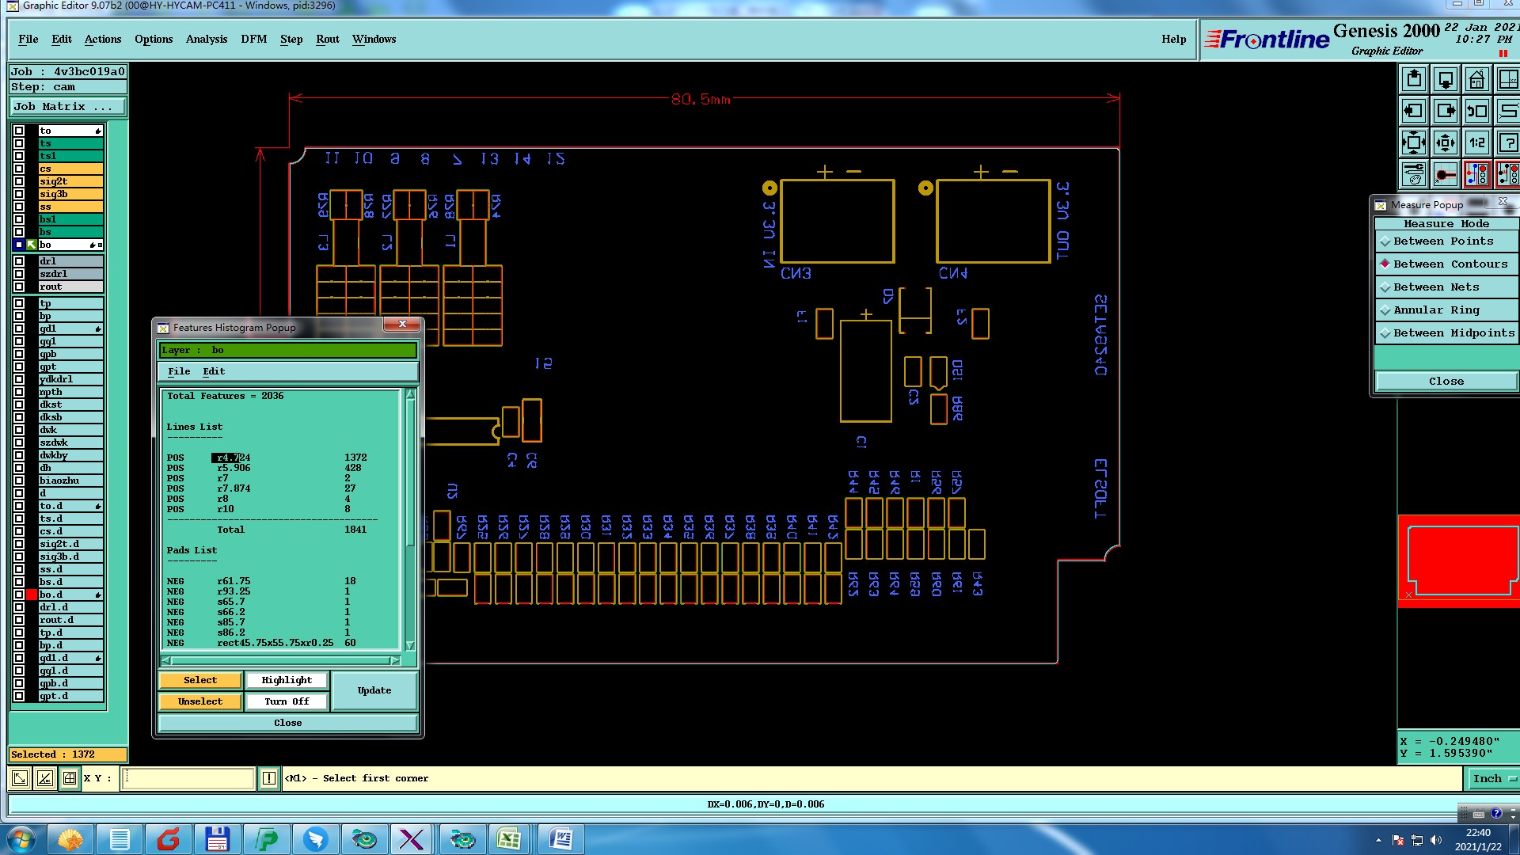Open the blue floppy disk taskbar icon

pos(217,839)
